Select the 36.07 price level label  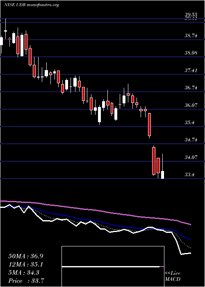(191, 105)
